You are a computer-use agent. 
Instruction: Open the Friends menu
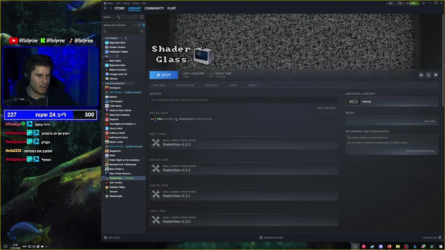[x=127, y=3]
